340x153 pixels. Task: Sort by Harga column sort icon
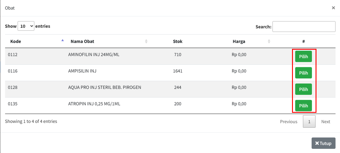click(x=269, y=41)
